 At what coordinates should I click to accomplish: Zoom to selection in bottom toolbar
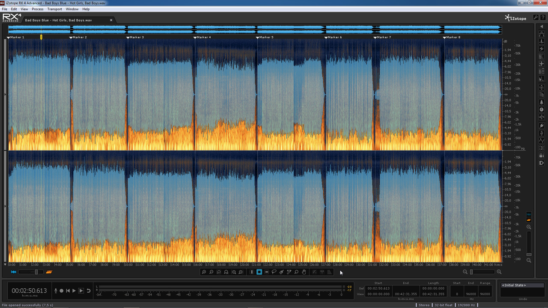pos(219,272)
